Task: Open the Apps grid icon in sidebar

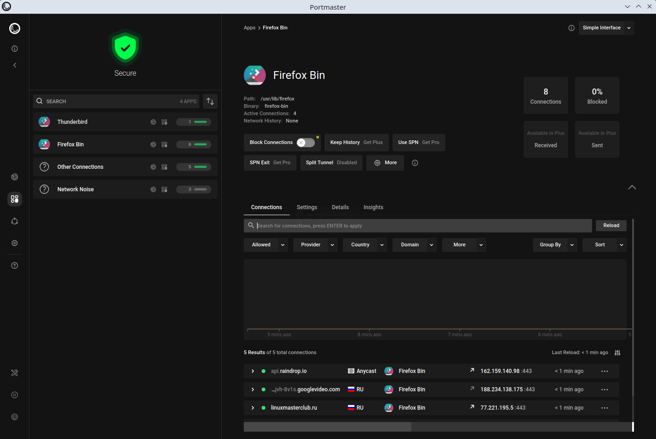Action: pyautogui.click(x=15, y=199)
